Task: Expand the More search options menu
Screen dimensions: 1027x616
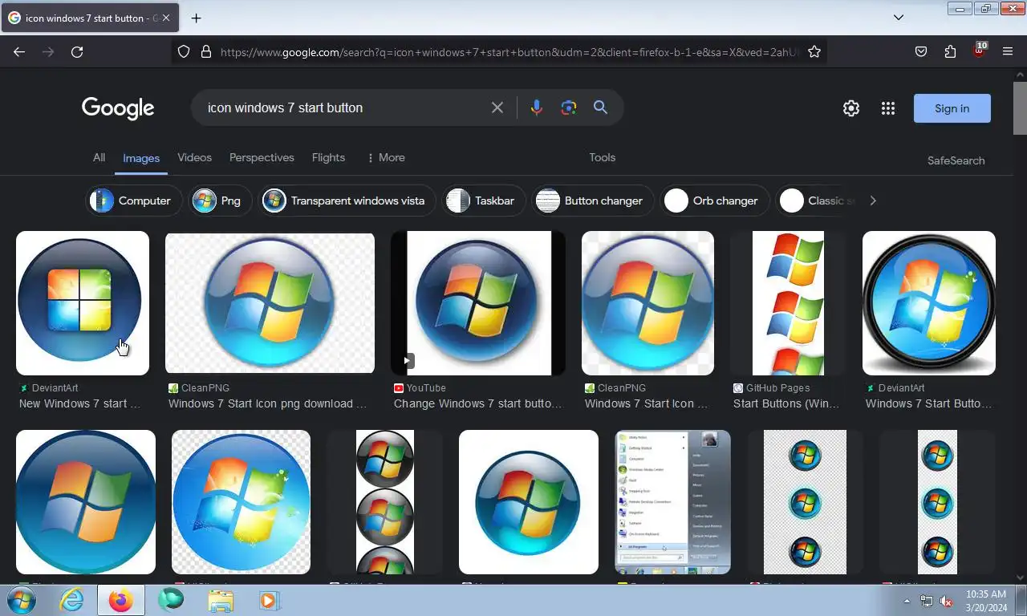Action: click(x=386, y=157)
